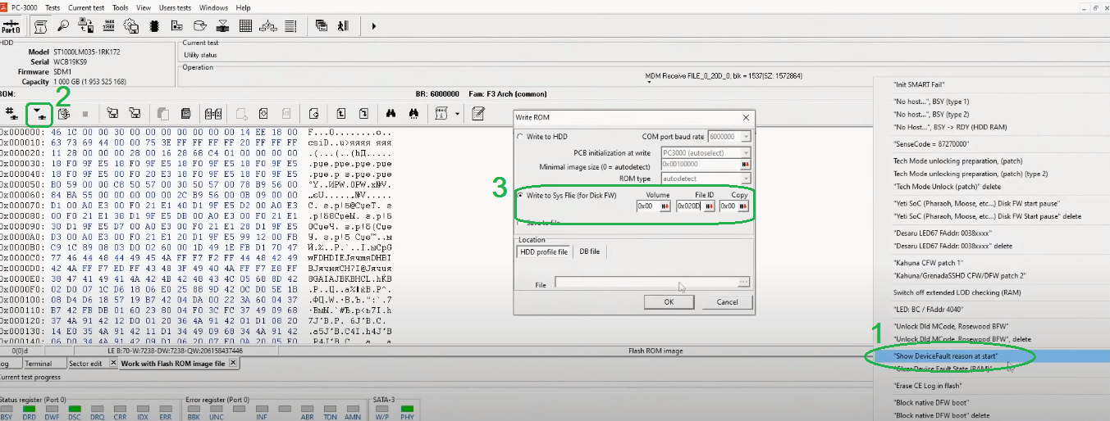Select the Write to HDD radio option
The image size is (1110, 421).
click(520, 137)
